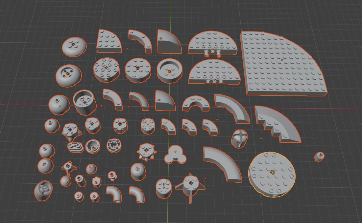Select the half-round plate with two pins

click(x=212, y=44)
